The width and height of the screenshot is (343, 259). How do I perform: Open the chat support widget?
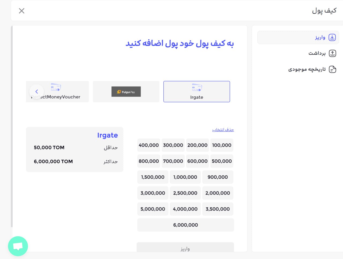[x=18, y=246]
